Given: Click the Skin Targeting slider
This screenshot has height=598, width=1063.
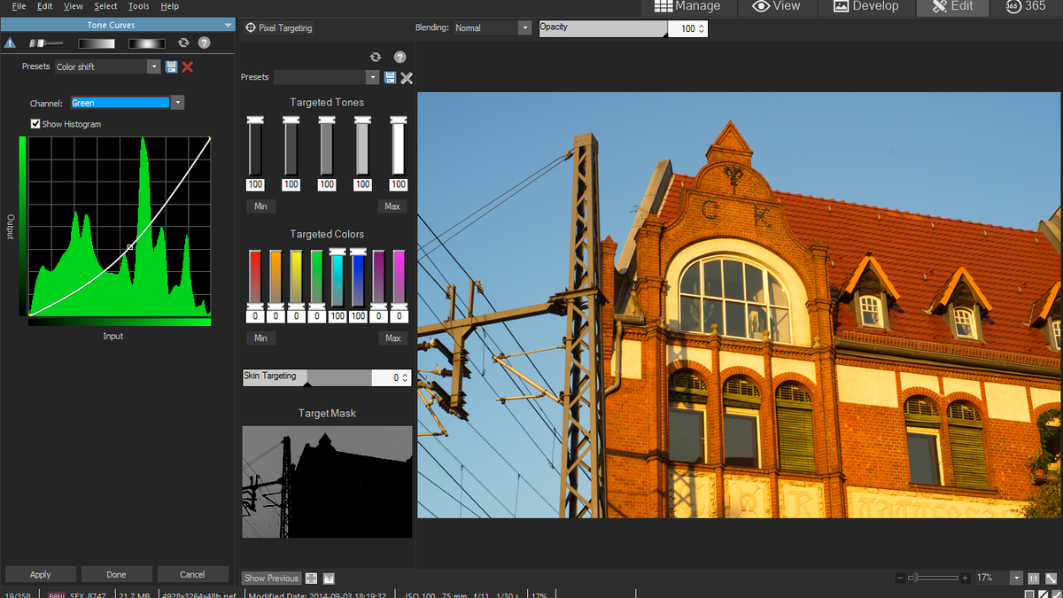Looking at the screenshot, I should tap(307, 377).
